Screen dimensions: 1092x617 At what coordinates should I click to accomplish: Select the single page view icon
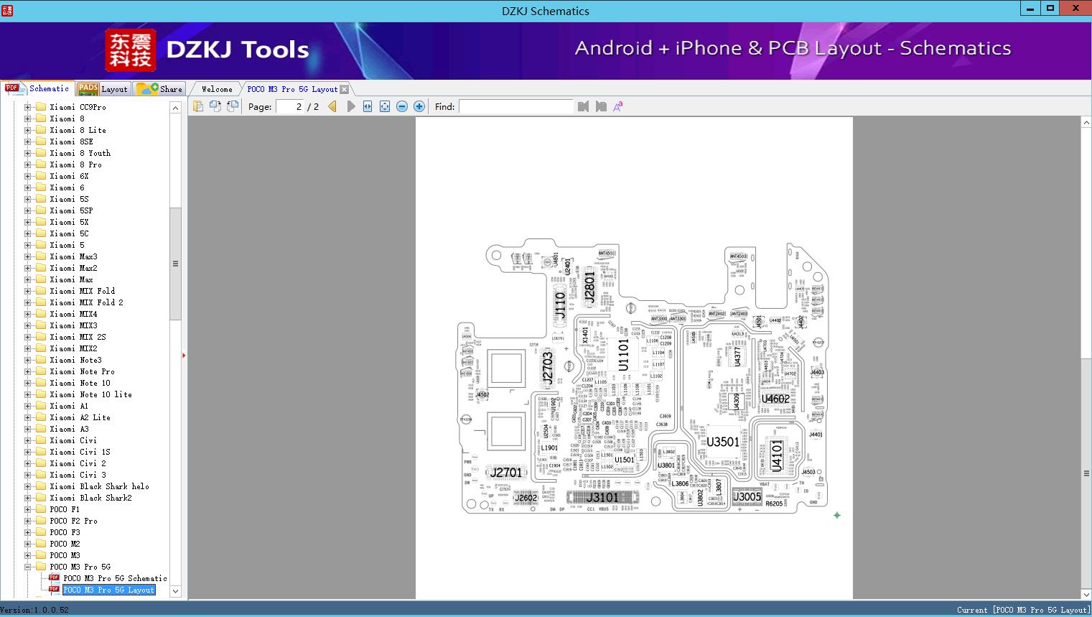[198, 106]
